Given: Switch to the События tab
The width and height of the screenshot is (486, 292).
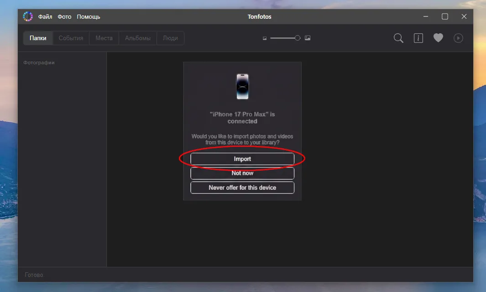Looking at the screenshot, I should [x=71, y=38].
